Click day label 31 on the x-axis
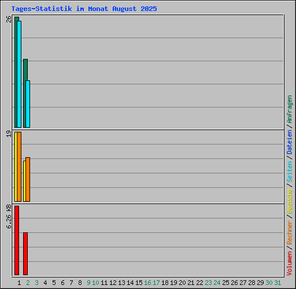 click(x=277, y=283)
